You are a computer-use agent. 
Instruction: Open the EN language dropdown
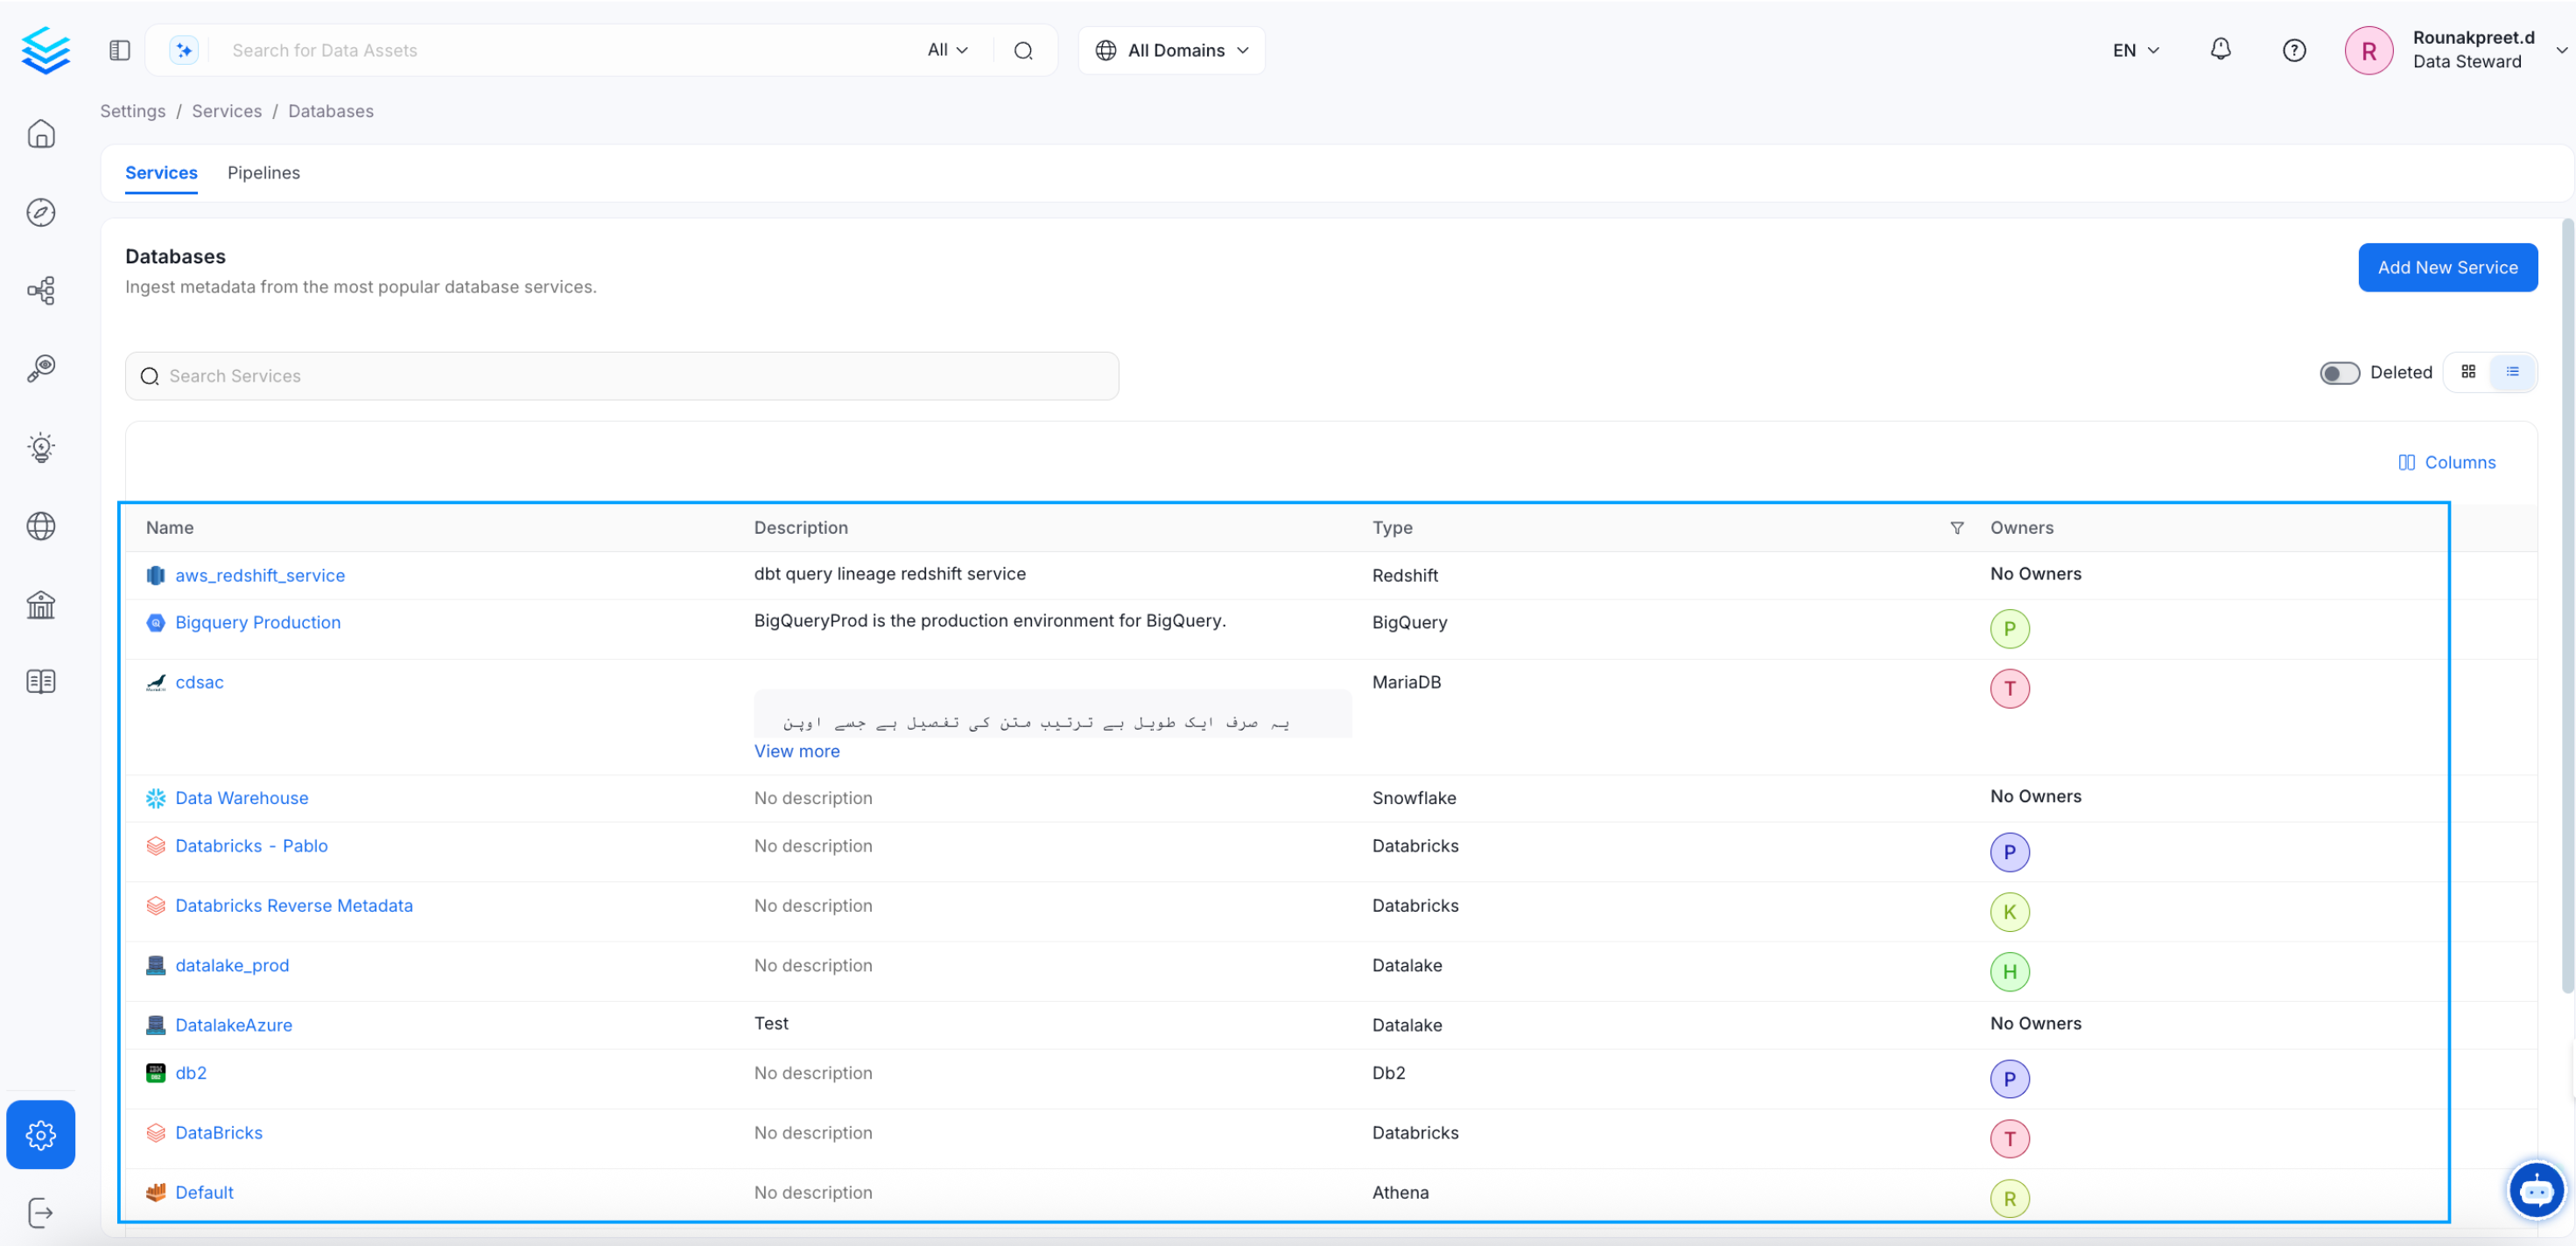point(2136,50)
